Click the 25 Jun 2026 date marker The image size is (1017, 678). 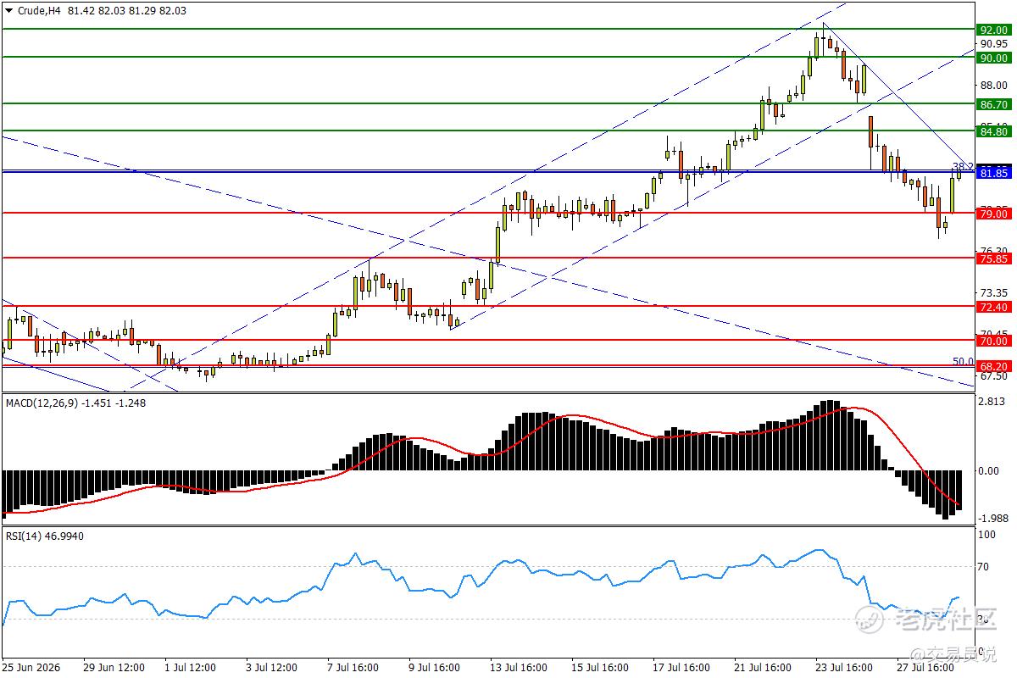tap(31, 667)
